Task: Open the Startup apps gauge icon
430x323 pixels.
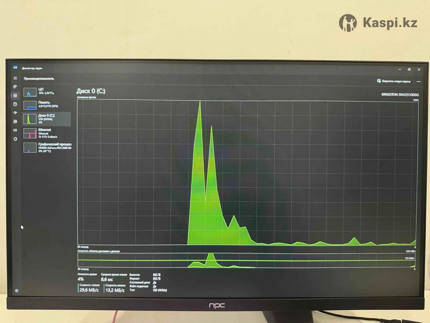Action: point(15,113)
